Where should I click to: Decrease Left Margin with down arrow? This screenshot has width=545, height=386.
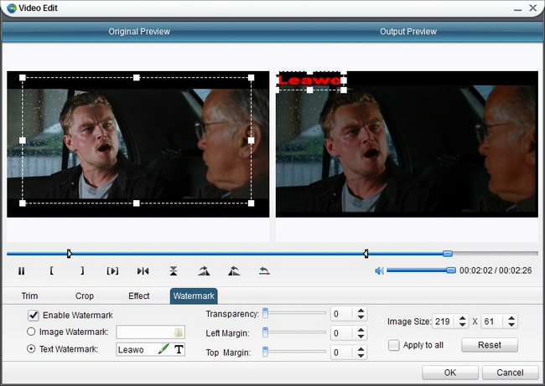(361, 337)
